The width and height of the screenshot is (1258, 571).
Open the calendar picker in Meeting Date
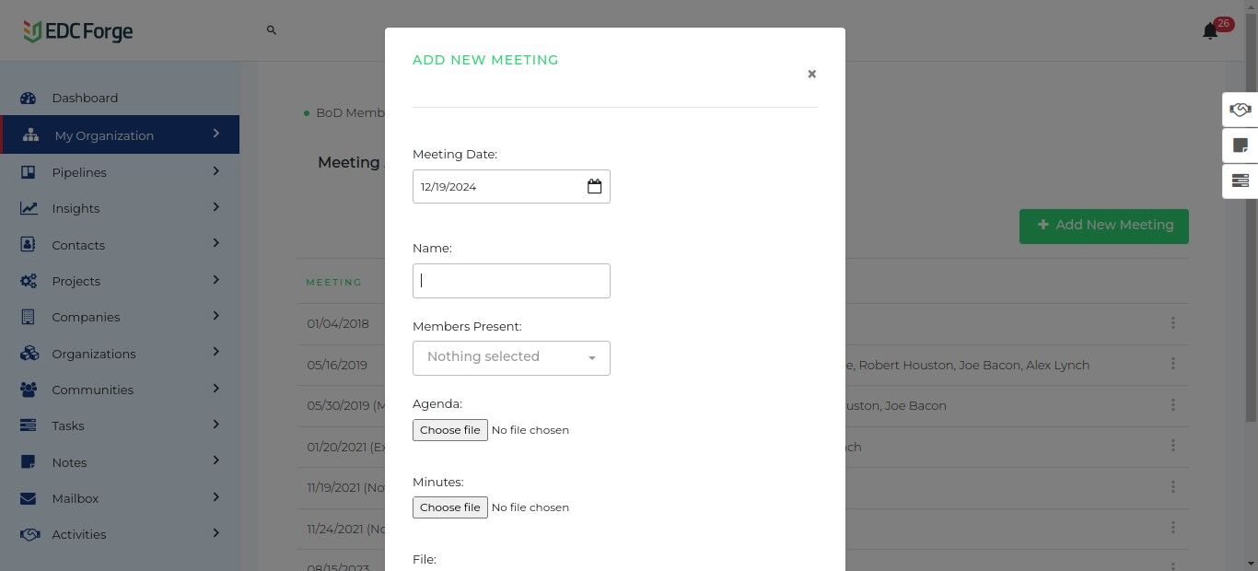[x=594, y=187]
